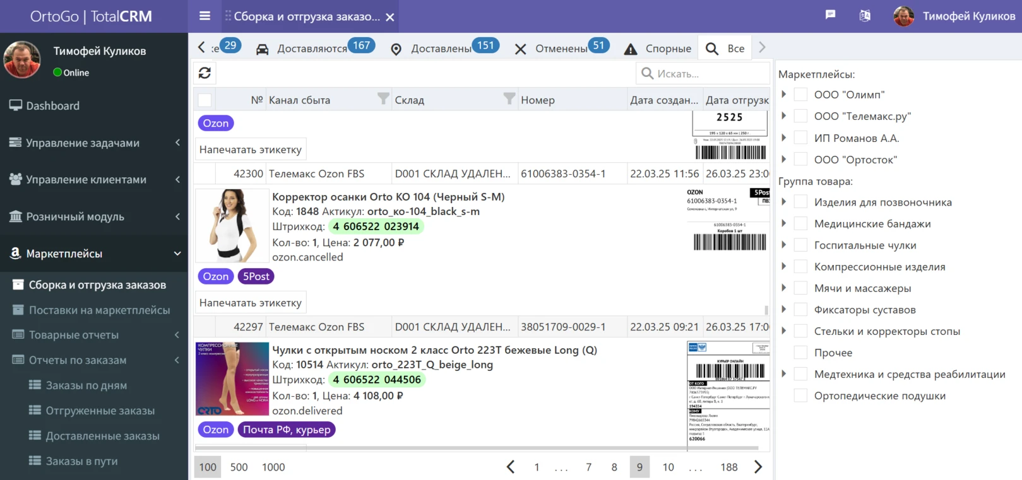Go to next page of results
Screen dimensions: 1022x480
tap(758, 467)
